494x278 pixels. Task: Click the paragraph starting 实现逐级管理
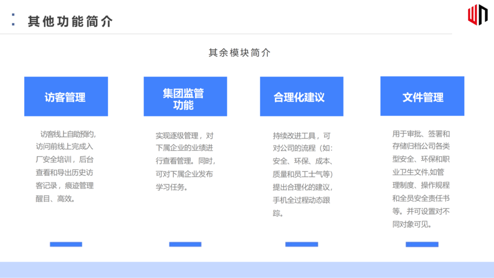[185, 161]
